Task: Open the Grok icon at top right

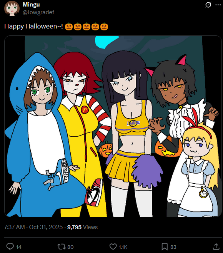Action: (x=208, y=5)
